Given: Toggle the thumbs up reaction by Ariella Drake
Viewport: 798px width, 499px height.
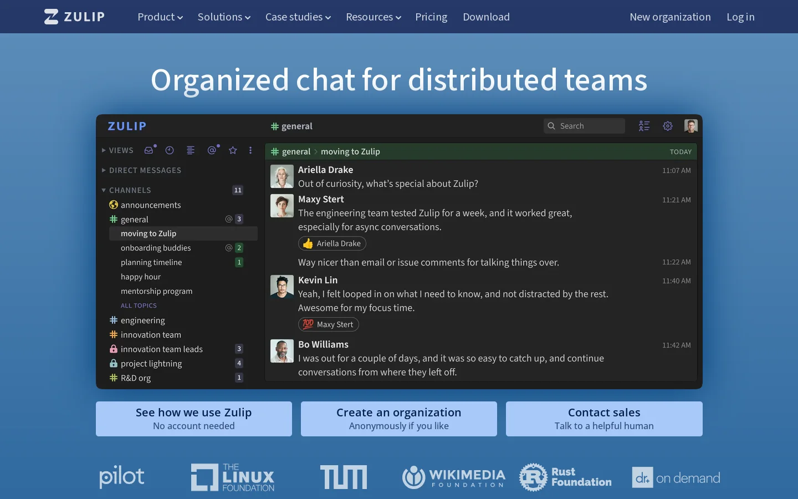Looking at the screenshot, I should (332, 243).
